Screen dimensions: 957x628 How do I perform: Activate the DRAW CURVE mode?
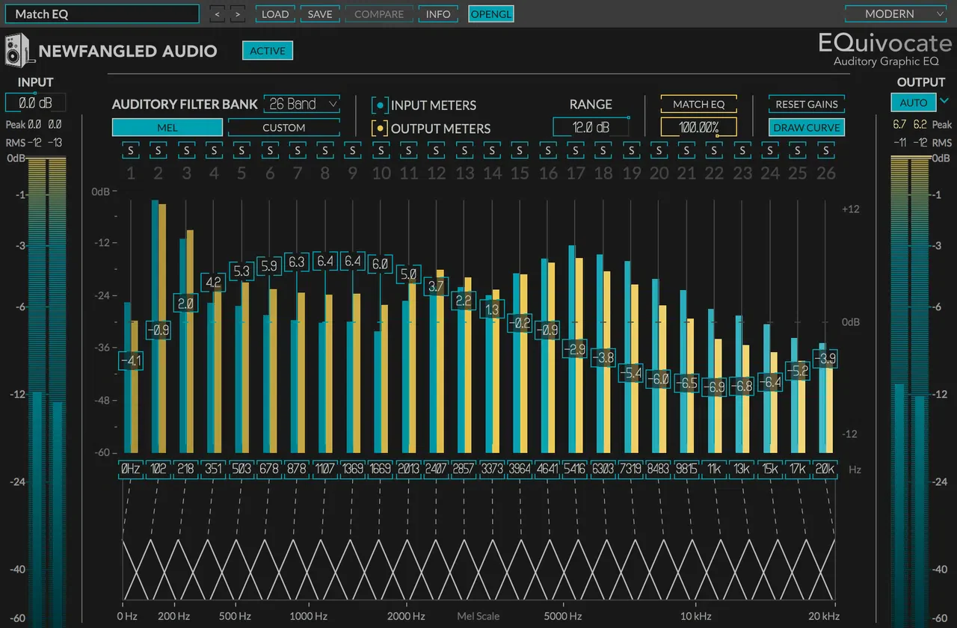pos(806,127)
